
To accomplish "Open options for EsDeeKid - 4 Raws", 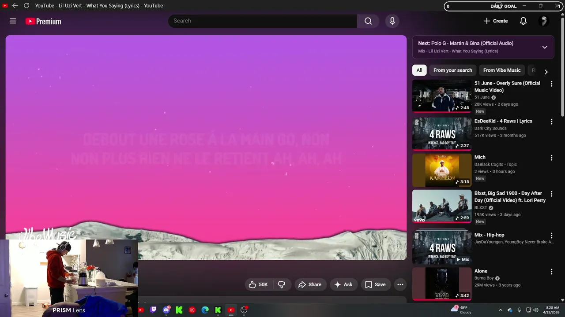I will pos(551,122).
